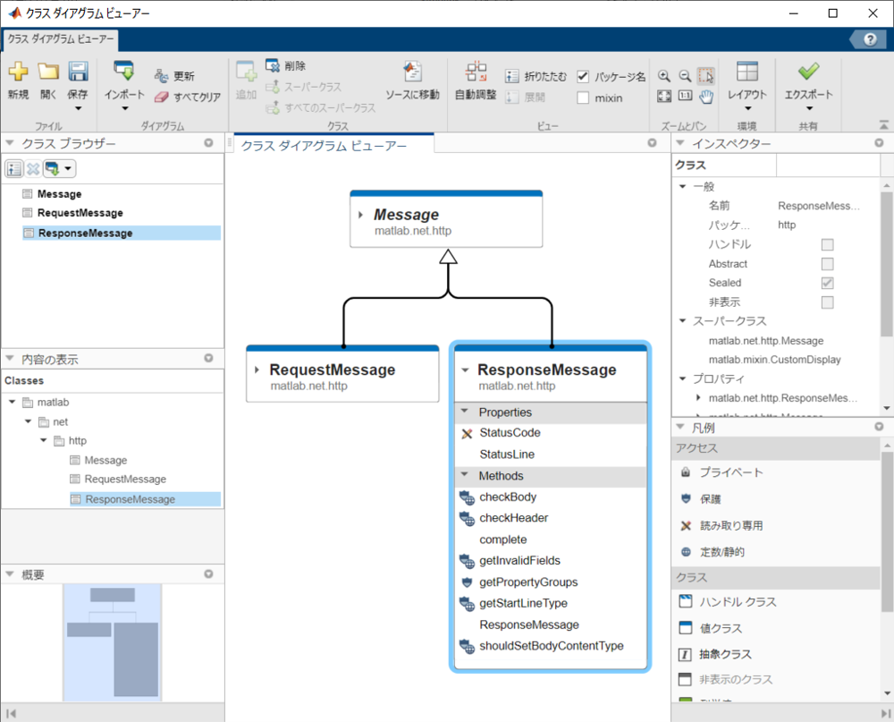
Task: Toggle the Abstract checkbox in inspector
Action: point(827,264)
